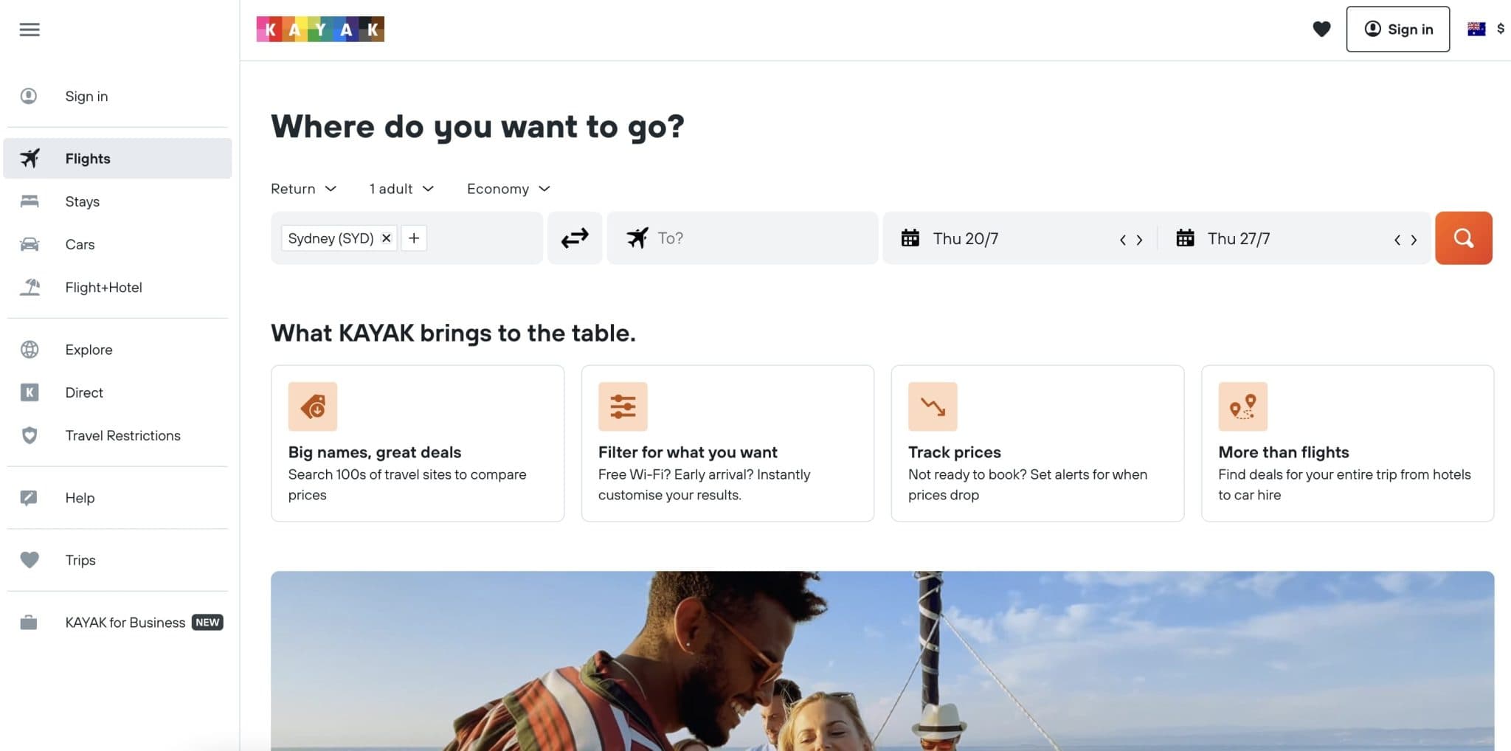Swap origin and destination
Screen dimensions: 1511x751
tap(575, 238)
